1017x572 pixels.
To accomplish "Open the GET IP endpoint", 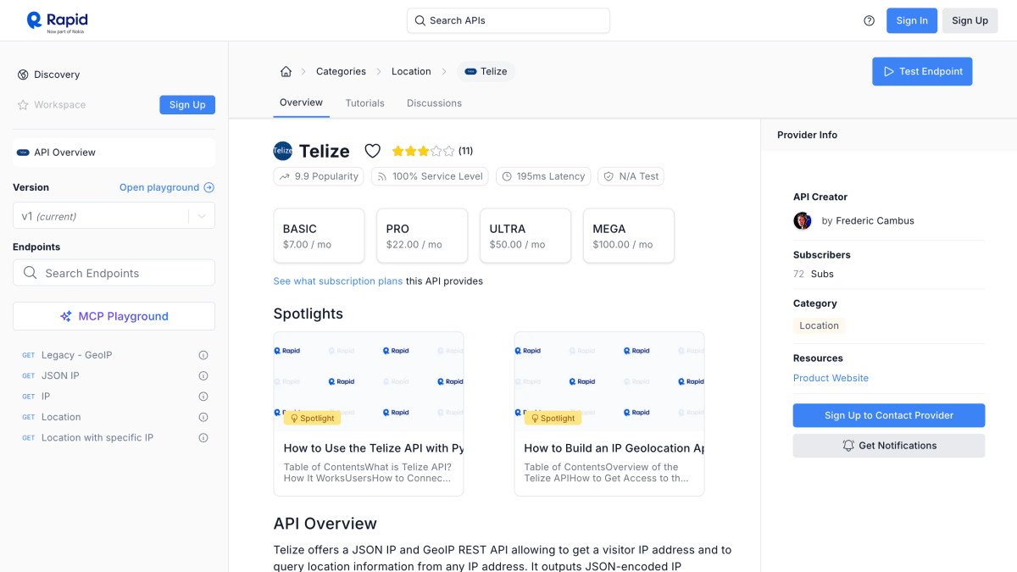I will pos(46,397).
